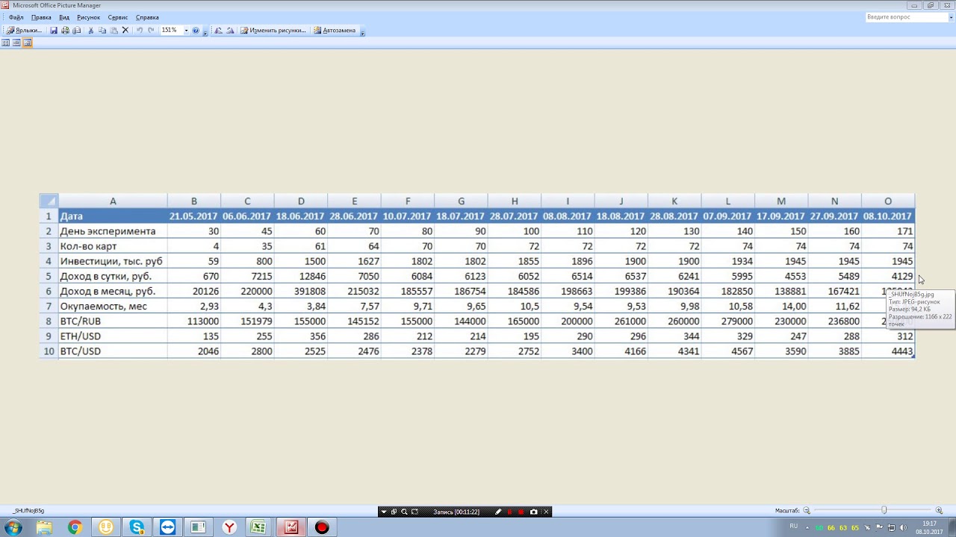Screen dimensions: 956x537
Task: Click the recorder zoom magnifier icon
Action: click(404, 512)
